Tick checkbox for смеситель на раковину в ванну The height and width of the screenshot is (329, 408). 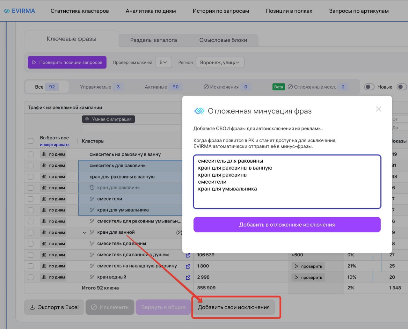(31, 154)
